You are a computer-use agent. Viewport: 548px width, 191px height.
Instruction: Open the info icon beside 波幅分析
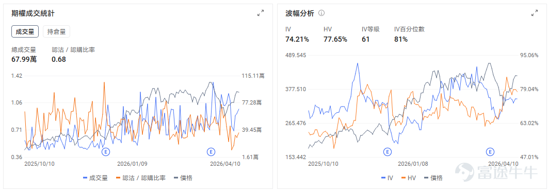pyautogui.click(x=321, y=13)
